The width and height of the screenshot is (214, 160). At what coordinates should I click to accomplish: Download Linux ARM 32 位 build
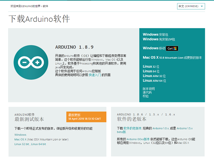(x=154, y=76)
